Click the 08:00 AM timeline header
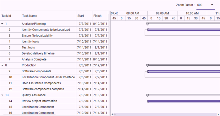The image size is (220, 116). point(133,14)
